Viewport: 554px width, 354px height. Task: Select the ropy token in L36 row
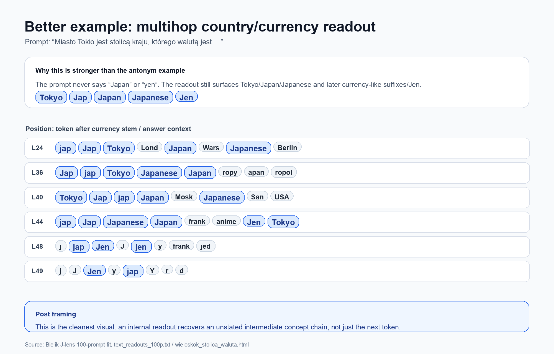pos(230,172)
